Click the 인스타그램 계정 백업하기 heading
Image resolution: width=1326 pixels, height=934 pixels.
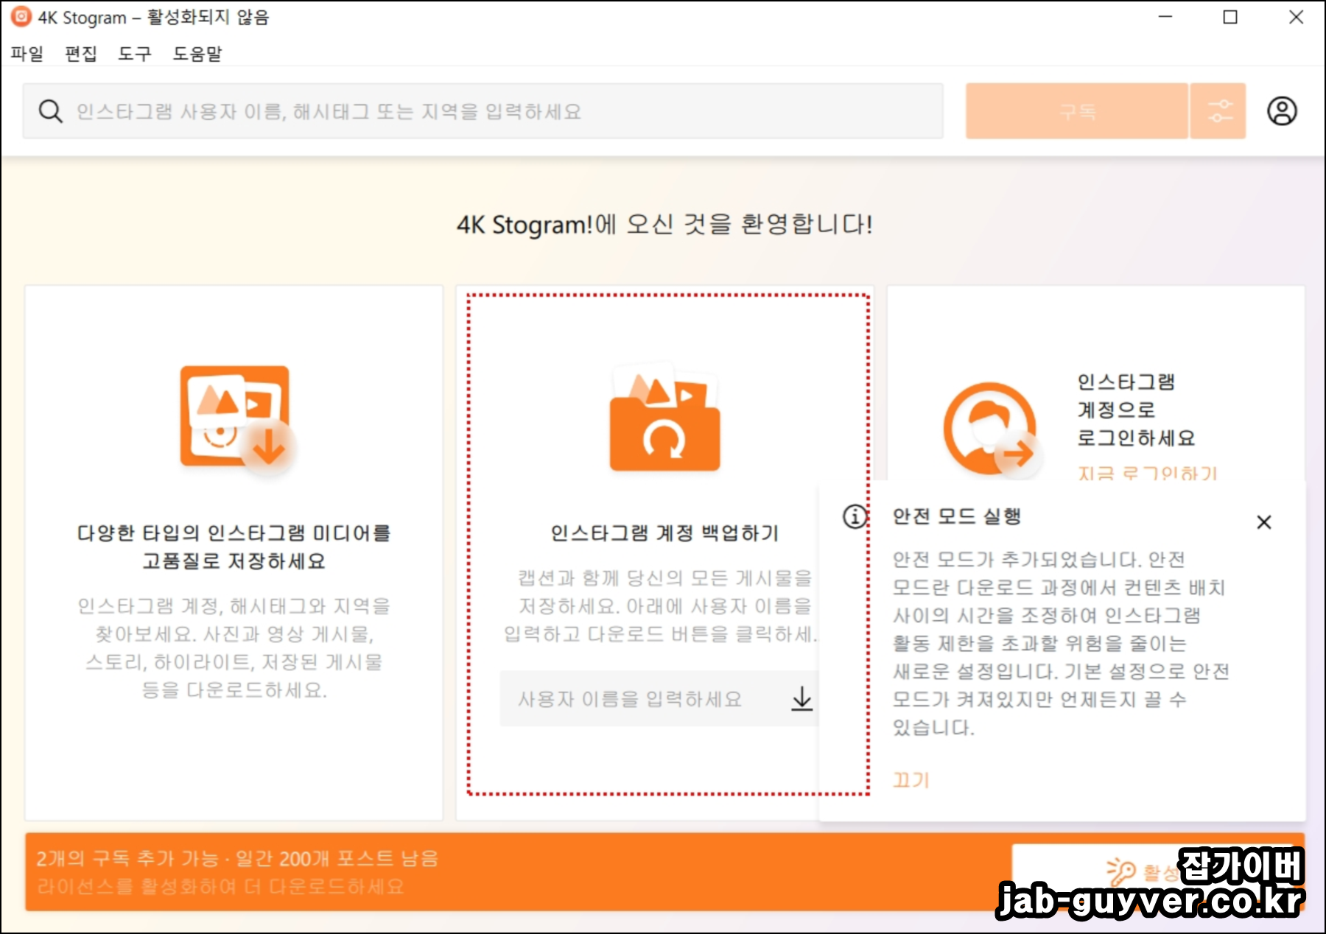click(x=664, y=533)
